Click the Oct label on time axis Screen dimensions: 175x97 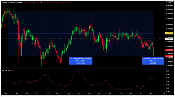110,94
